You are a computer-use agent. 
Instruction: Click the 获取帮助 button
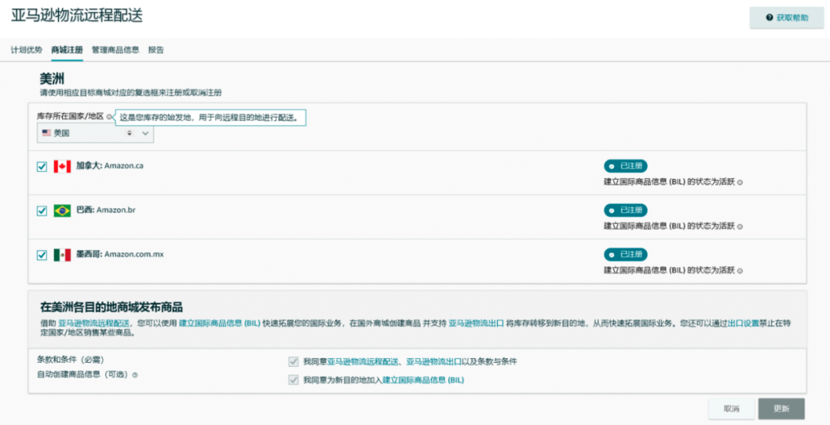point(787,18)
